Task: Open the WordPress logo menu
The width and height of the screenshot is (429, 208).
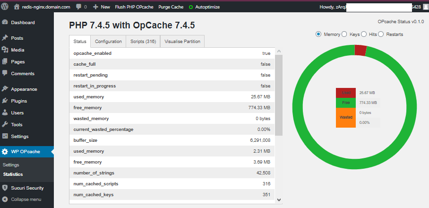Action: click(x=5, y=7)
